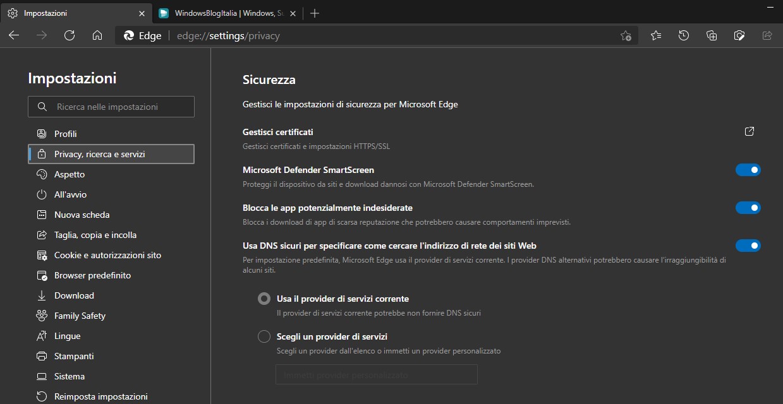Viewport: 783px width, 404px height.
Task: Switch to the WindowsBlogItalia tab
Action: 228,13
